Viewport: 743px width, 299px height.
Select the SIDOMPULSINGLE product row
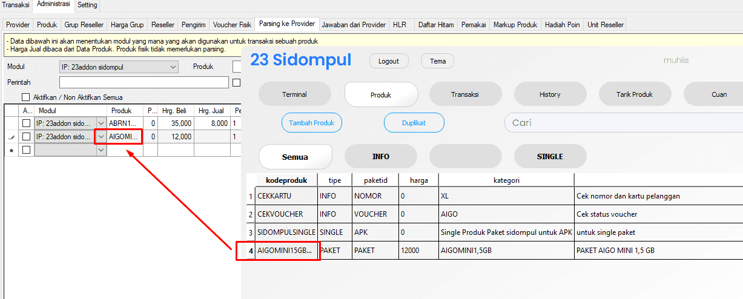click(x=495, y=232)
